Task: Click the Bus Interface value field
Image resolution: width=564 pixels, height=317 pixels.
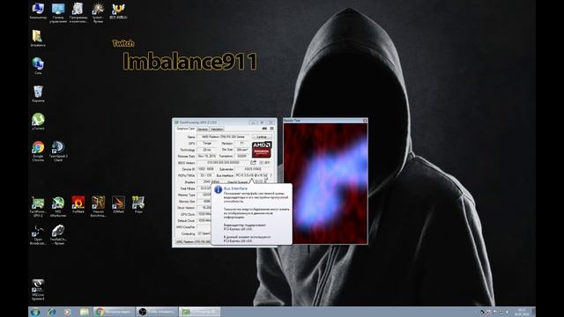Action: click(x=251, y=175)
